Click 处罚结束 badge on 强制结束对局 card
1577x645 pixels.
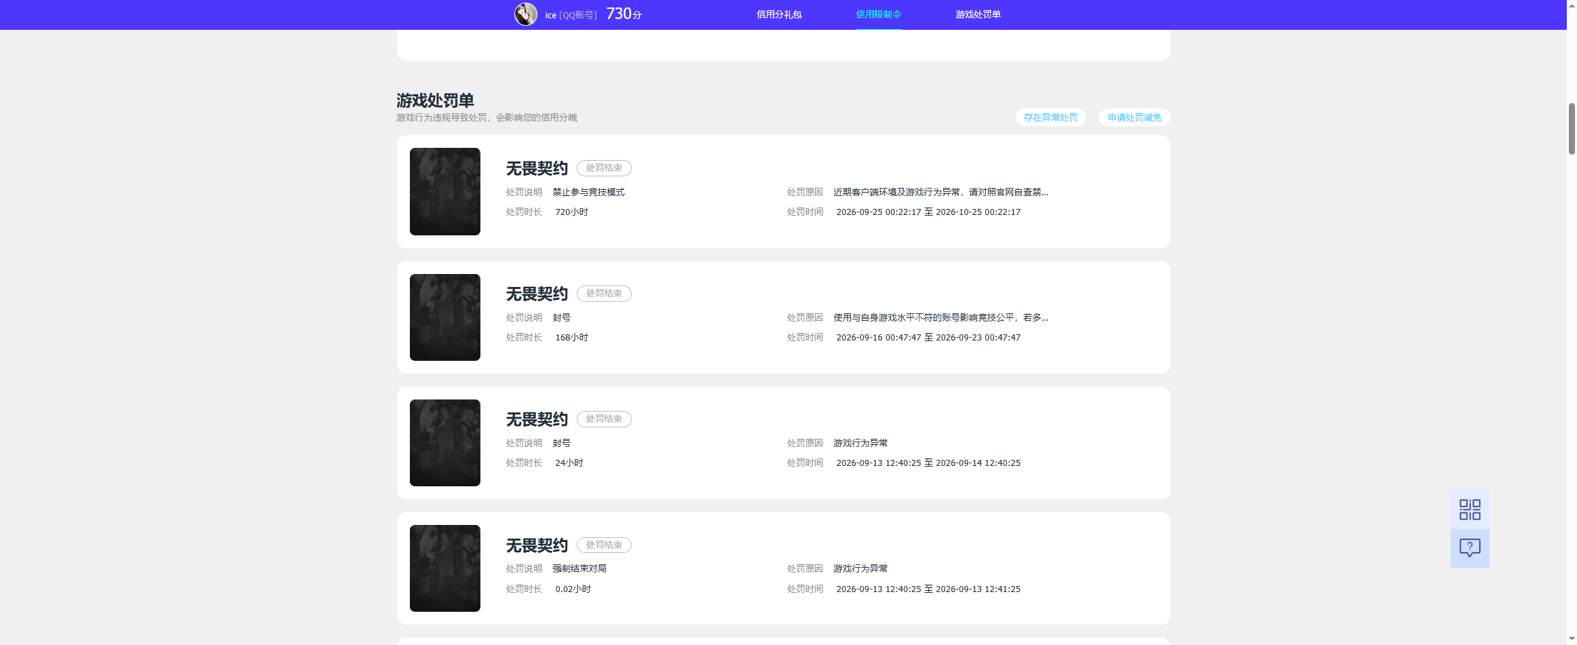pyautogui.click(x=604, y=545)
